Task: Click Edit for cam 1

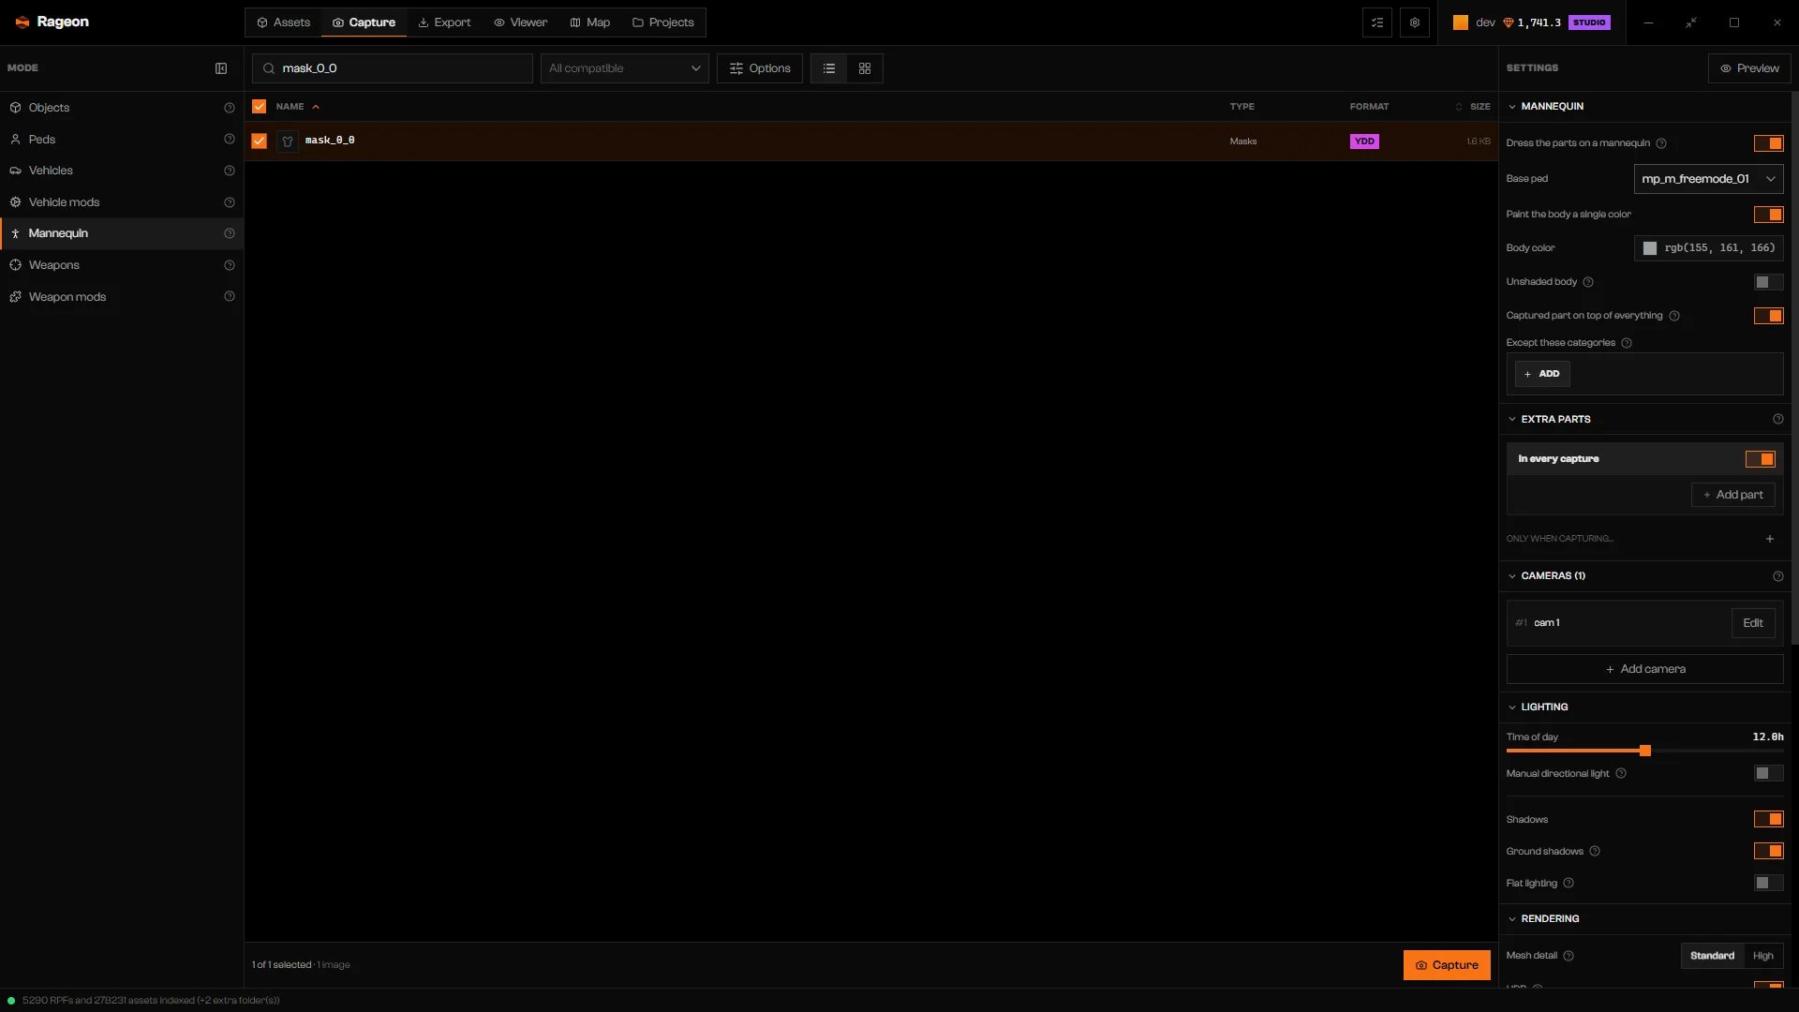Action: (x=1753, y=623)
